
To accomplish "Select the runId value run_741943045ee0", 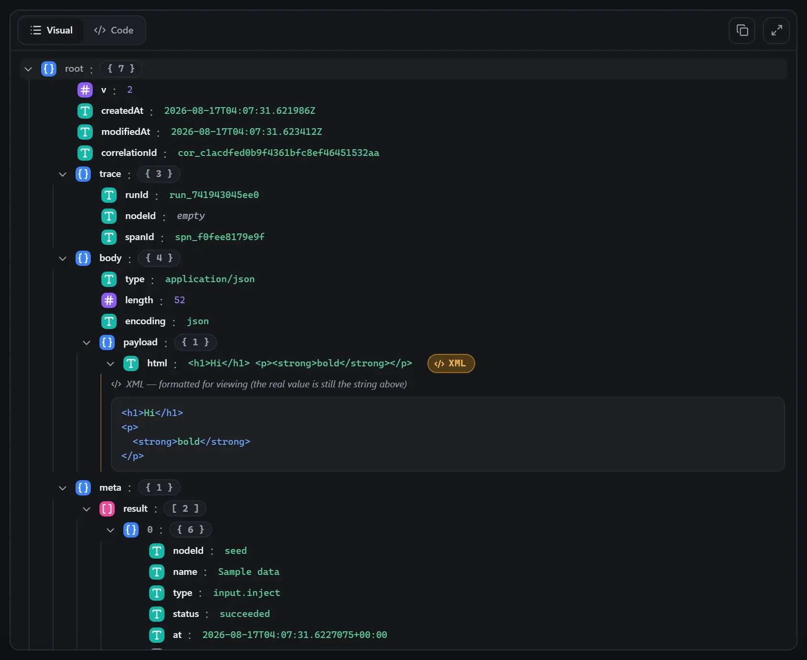I will coord(214,195).
